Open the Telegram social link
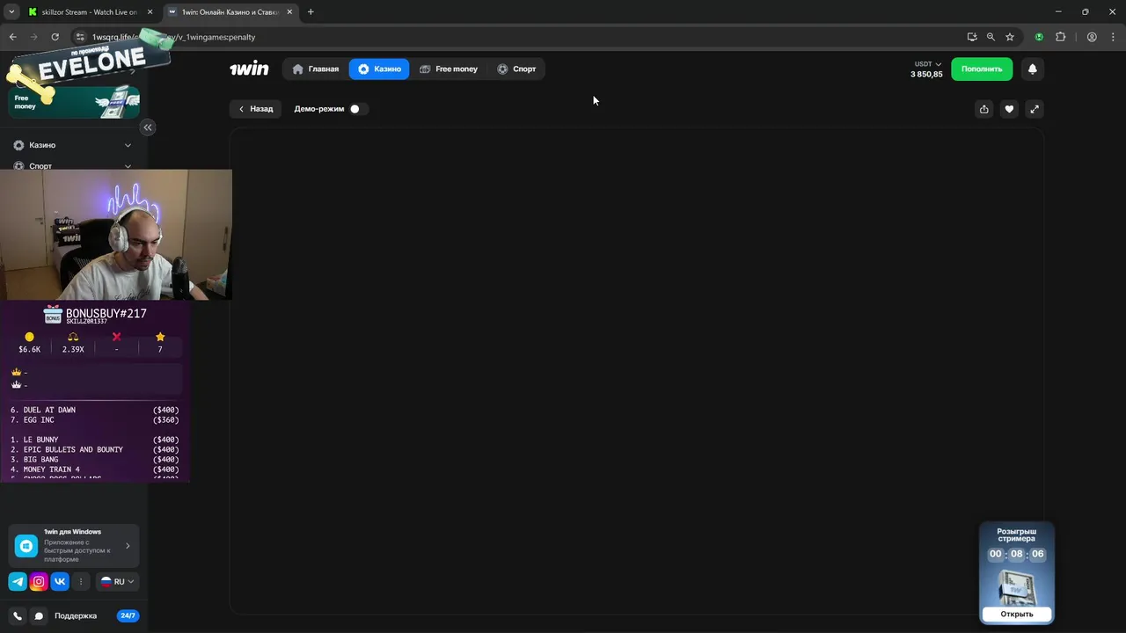The width and height of the screenshot is (1126, 633). [x=18, y=581]
